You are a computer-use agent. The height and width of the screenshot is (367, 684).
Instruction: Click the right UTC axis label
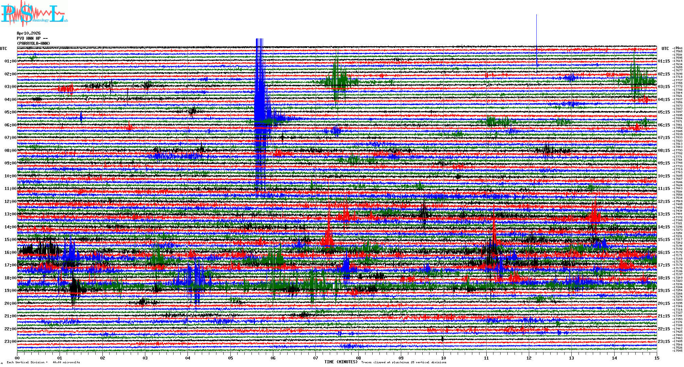665,49
